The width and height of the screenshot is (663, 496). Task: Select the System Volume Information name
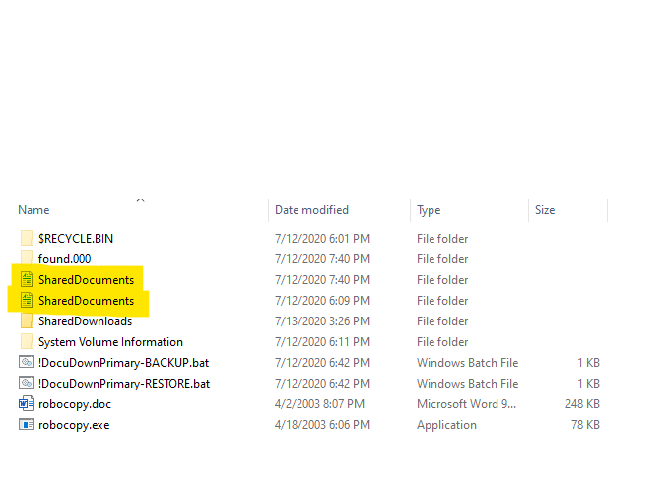pos(110,342)
